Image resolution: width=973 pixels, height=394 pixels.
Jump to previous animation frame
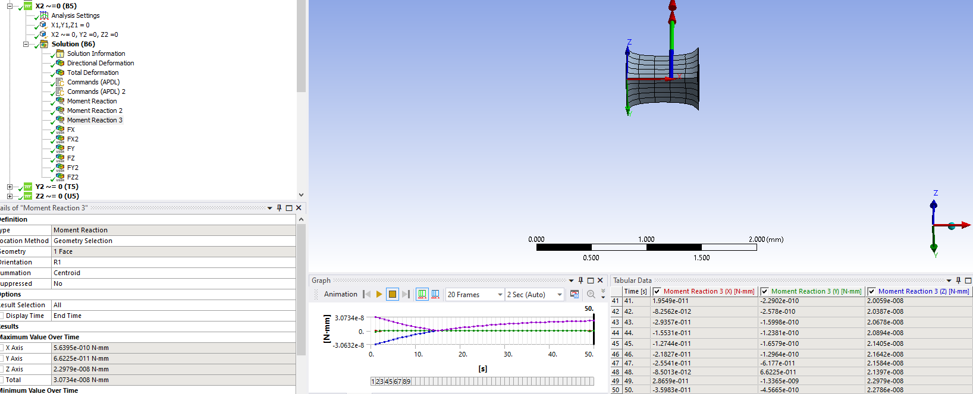coord(366,294)
